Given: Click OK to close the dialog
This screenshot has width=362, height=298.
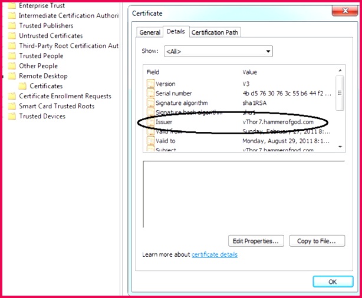Looking at the screenshot, I should pyautogui.click(x=333, y=282).
